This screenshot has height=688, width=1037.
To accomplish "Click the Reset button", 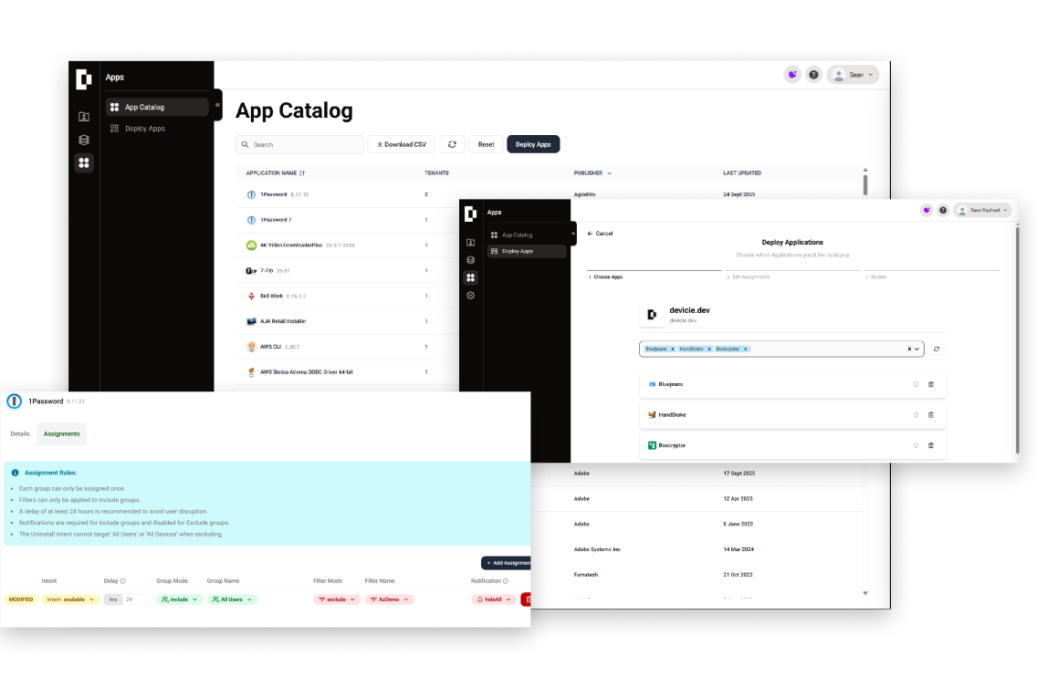I will tap(486, 144).
